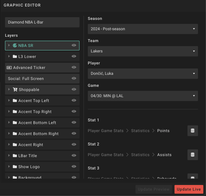Expand the L3 Lower folder
Screen dimensions: 206x196
coord(9,56)
